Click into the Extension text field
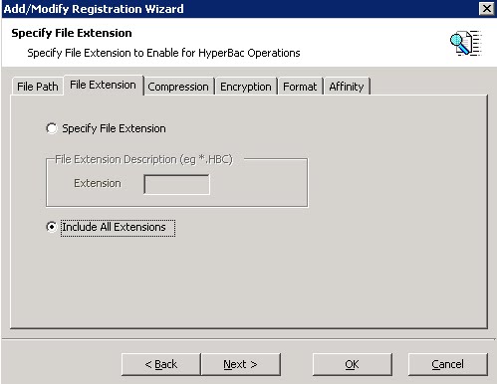497x384 pixels. click(176, 184)
